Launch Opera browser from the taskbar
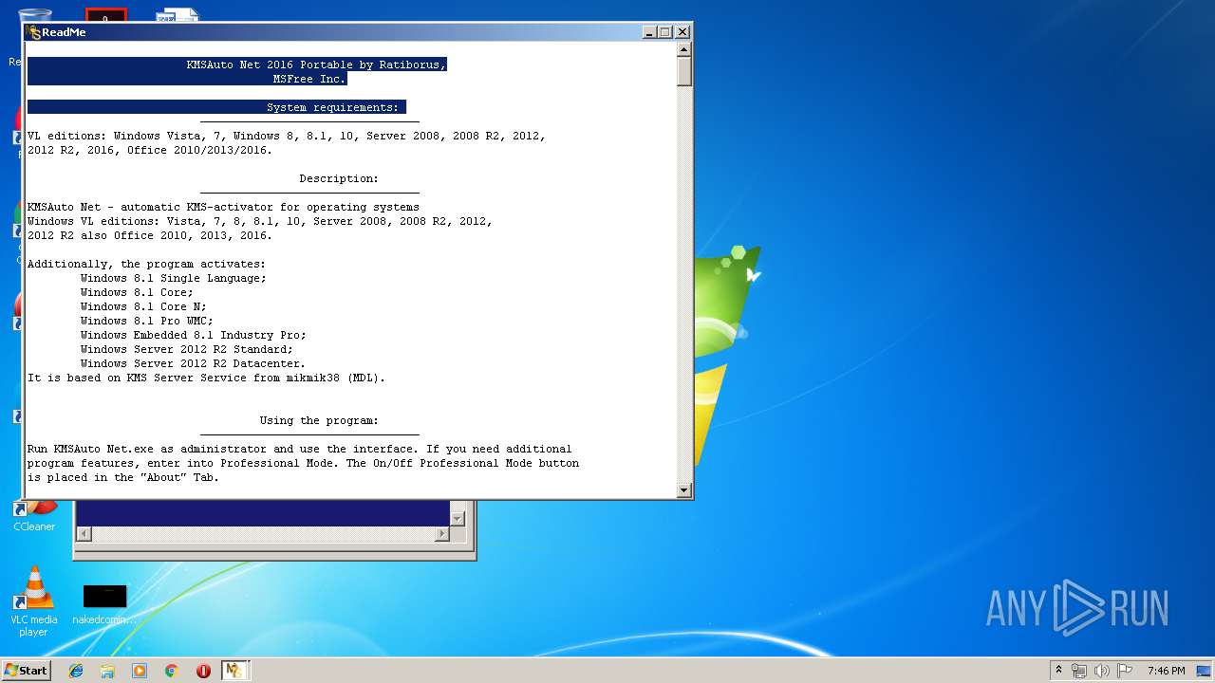The width and height of the screenshot is (1215, 683). click(x=203, y=671)
